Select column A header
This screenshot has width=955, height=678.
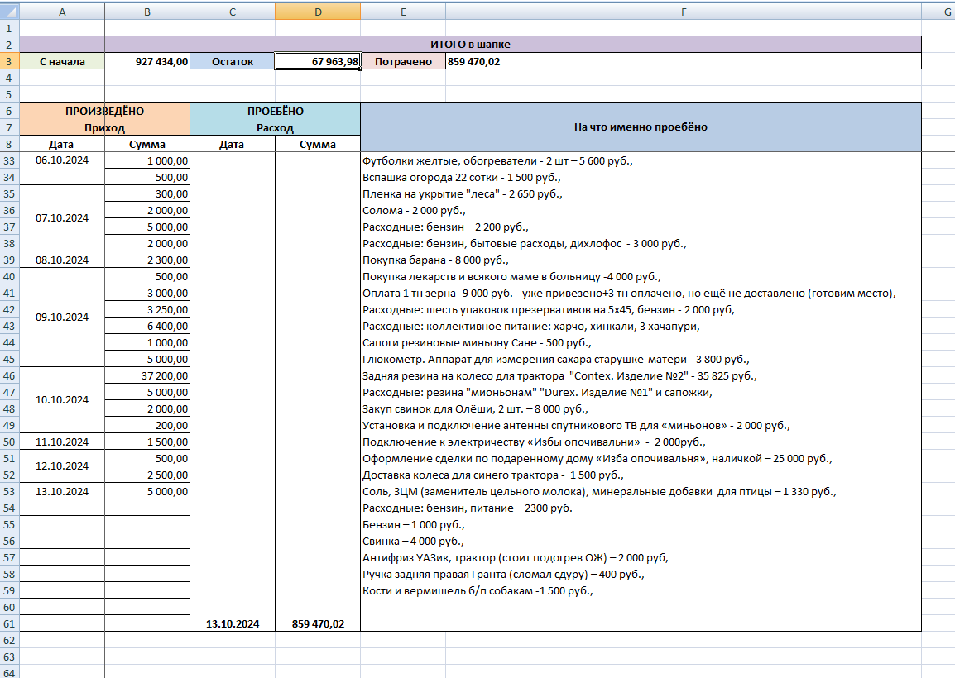tap(62, 12)
